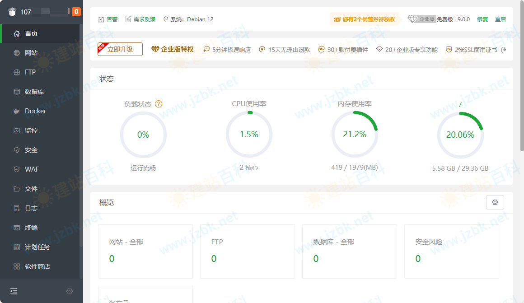Open the 安全风险 overview card

[x=451, y=251]
